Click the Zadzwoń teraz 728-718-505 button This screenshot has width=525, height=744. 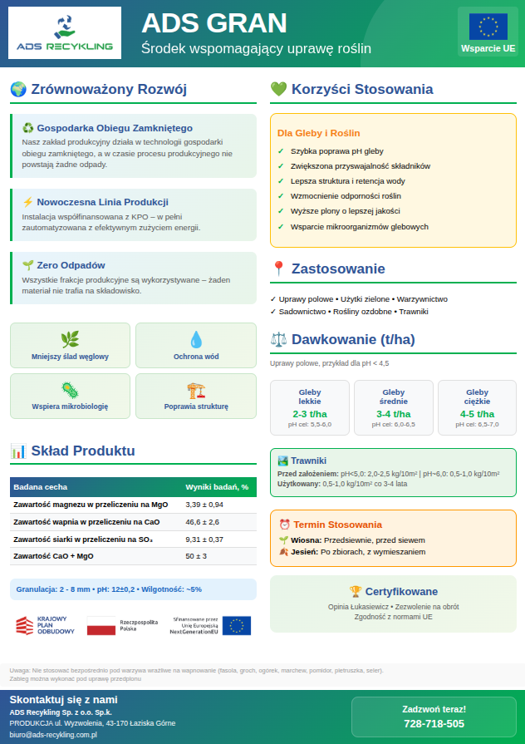point(434,717)
